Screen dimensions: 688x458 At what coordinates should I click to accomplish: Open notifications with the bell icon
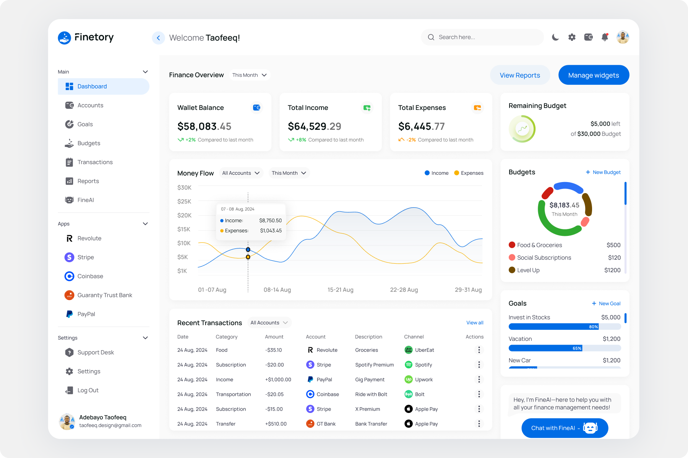[x=605, y=37]
